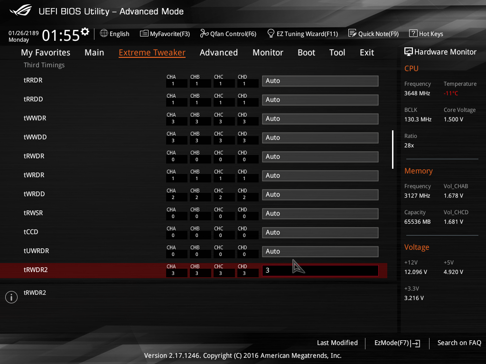486x364 pixels.
Task: Launch EZ Tuning Wizard lightbulb icon
Action: tap(271, 34)
